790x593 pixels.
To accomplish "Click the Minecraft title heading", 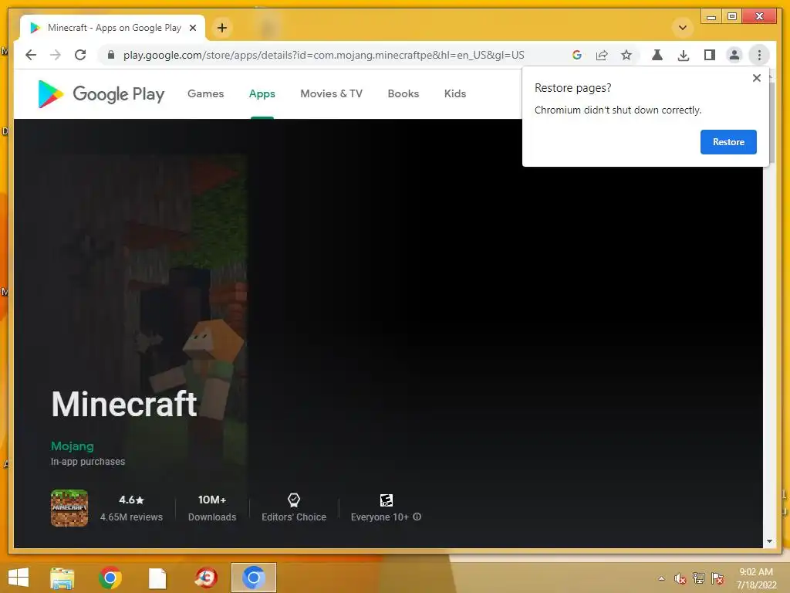I will pos(124,404).
